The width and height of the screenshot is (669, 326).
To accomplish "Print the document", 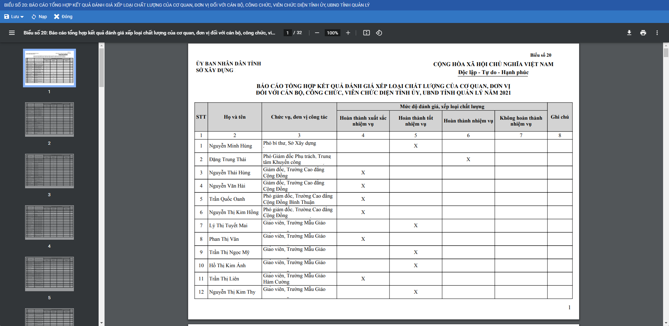I will click(643, 33).
